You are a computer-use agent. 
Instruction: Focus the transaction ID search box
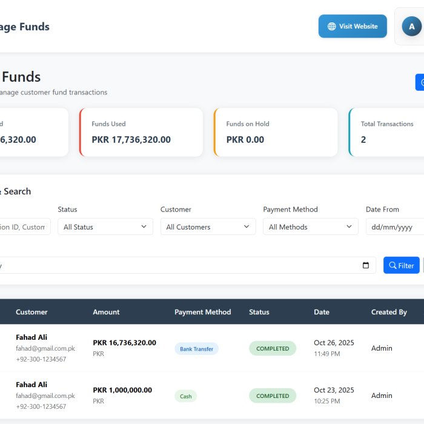24,227
